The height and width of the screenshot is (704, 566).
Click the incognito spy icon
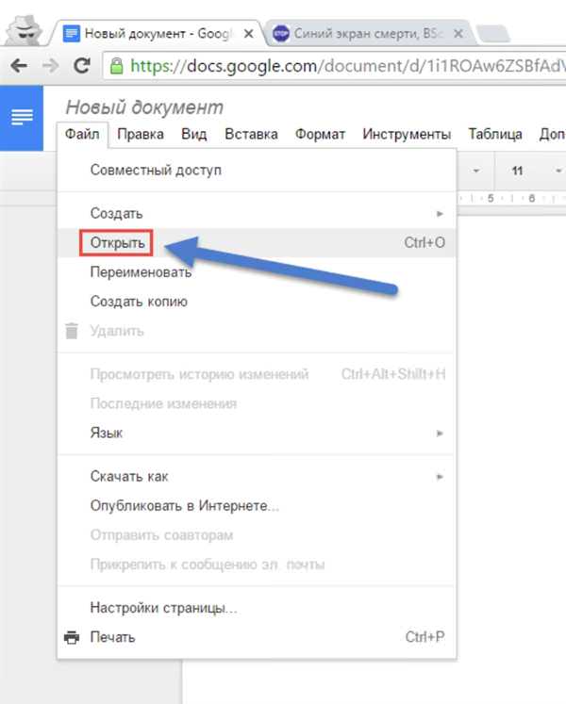(x=24, y=30)
